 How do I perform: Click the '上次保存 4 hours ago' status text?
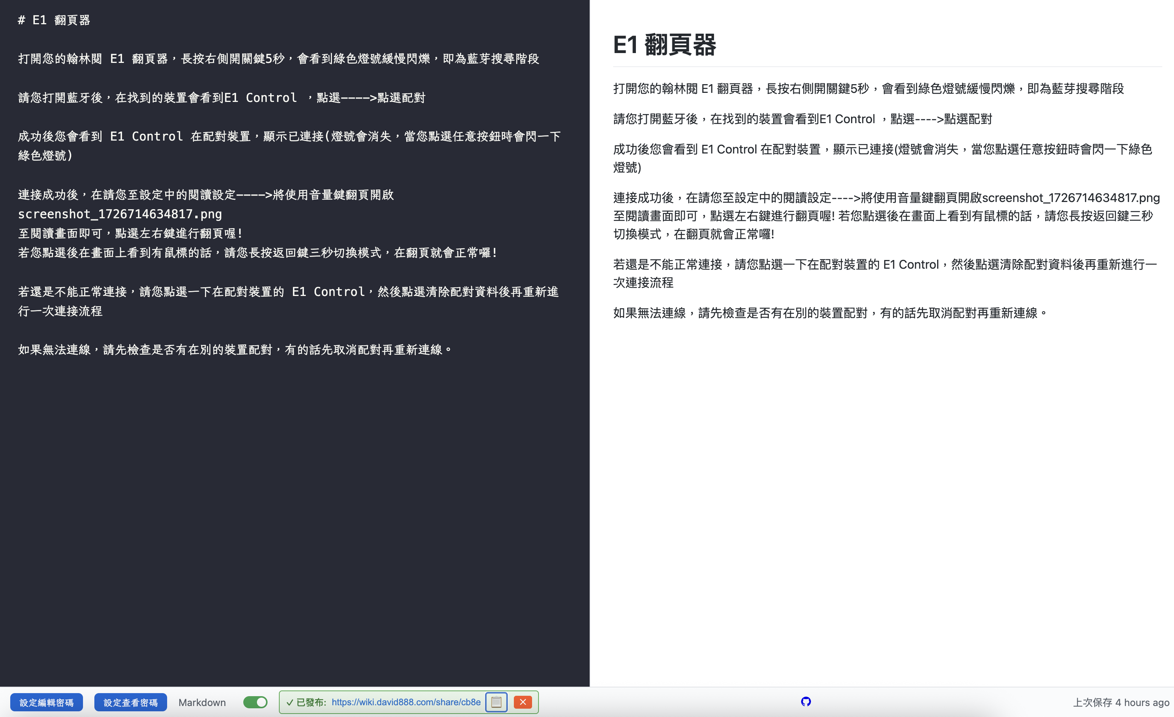1121,702
